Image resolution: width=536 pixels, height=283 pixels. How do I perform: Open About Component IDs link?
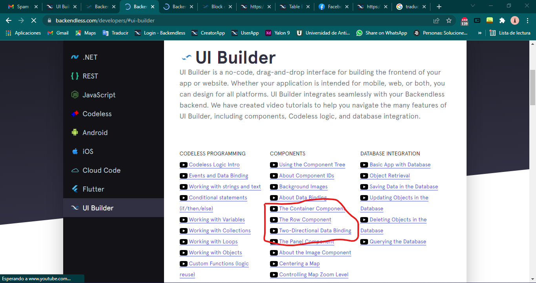click(307, 176)
